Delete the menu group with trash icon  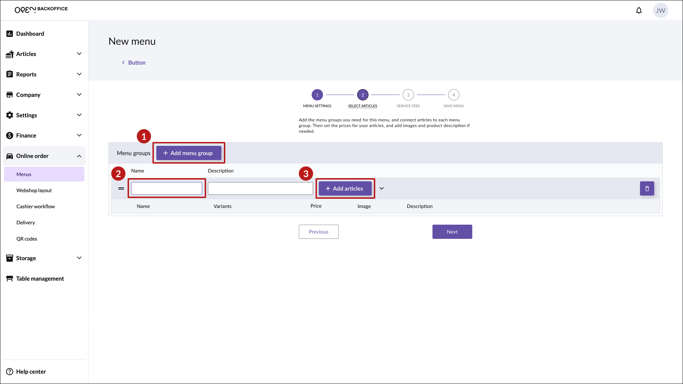click(647, 188)
